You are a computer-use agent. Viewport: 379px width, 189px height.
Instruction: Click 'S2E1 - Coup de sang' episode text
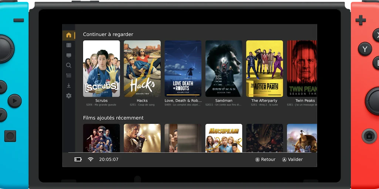142,105
